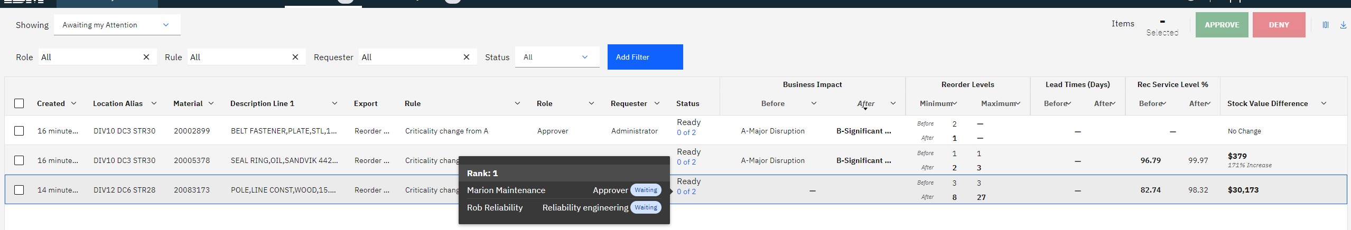This screenshot has width=1351, height=230.
Task: Check the BELT FASTENER row checkbox
Action: (19, 131)
